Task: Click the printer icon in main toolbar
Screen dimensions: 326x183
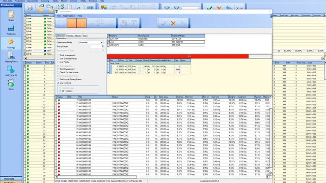Action: click(x=30, y=8)
